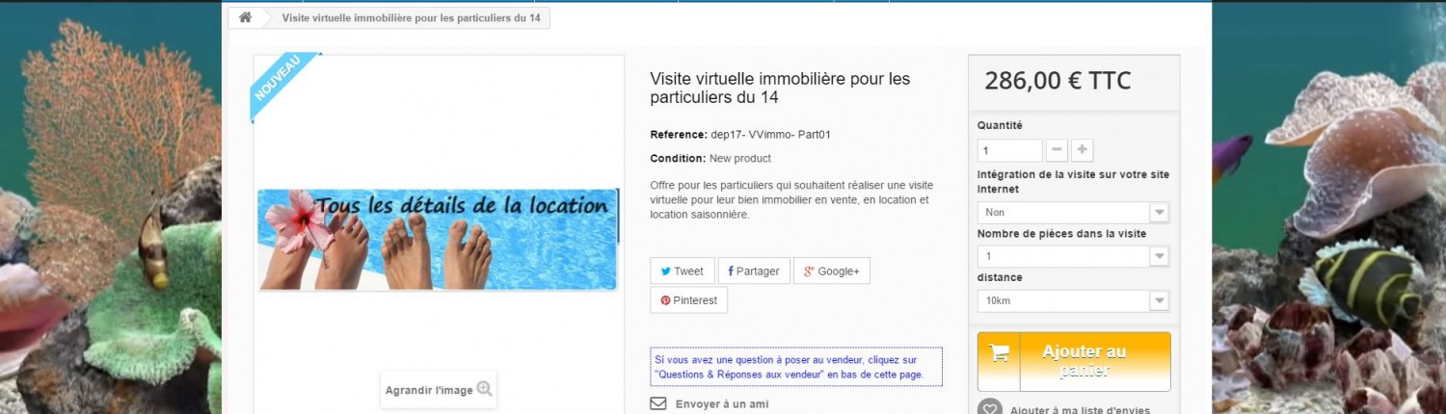Screen dimensions: 1446x414
Task: Click the vendor question notice box
Action: point(796,367)
